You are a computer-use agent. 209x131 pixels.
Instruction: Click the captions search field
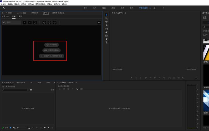tap(12, 23)
